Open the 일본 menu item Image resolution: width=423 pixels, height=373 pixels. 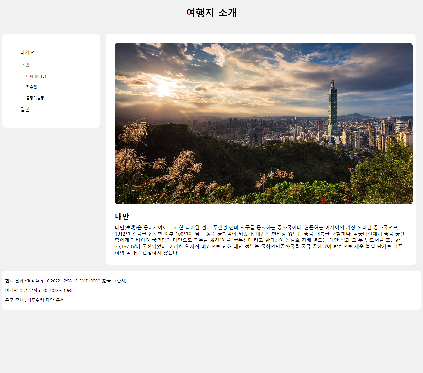point(25,109)
